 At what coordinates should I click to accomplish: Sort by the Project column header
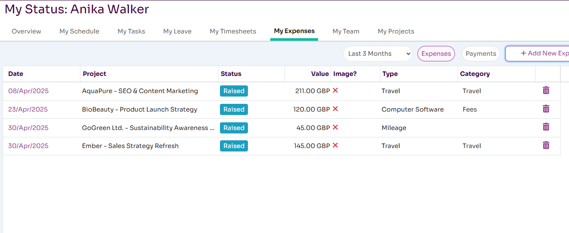pyautogui.click(x=94, y=74)
